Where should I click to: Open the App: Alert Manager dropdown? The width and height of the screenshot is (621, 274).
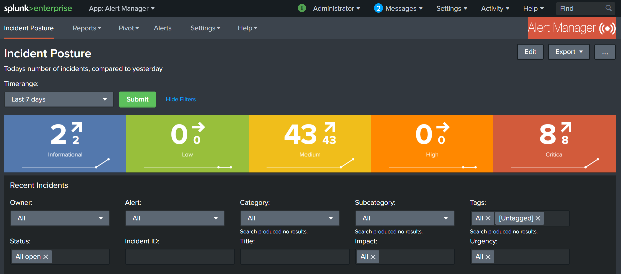pos(122,8)
